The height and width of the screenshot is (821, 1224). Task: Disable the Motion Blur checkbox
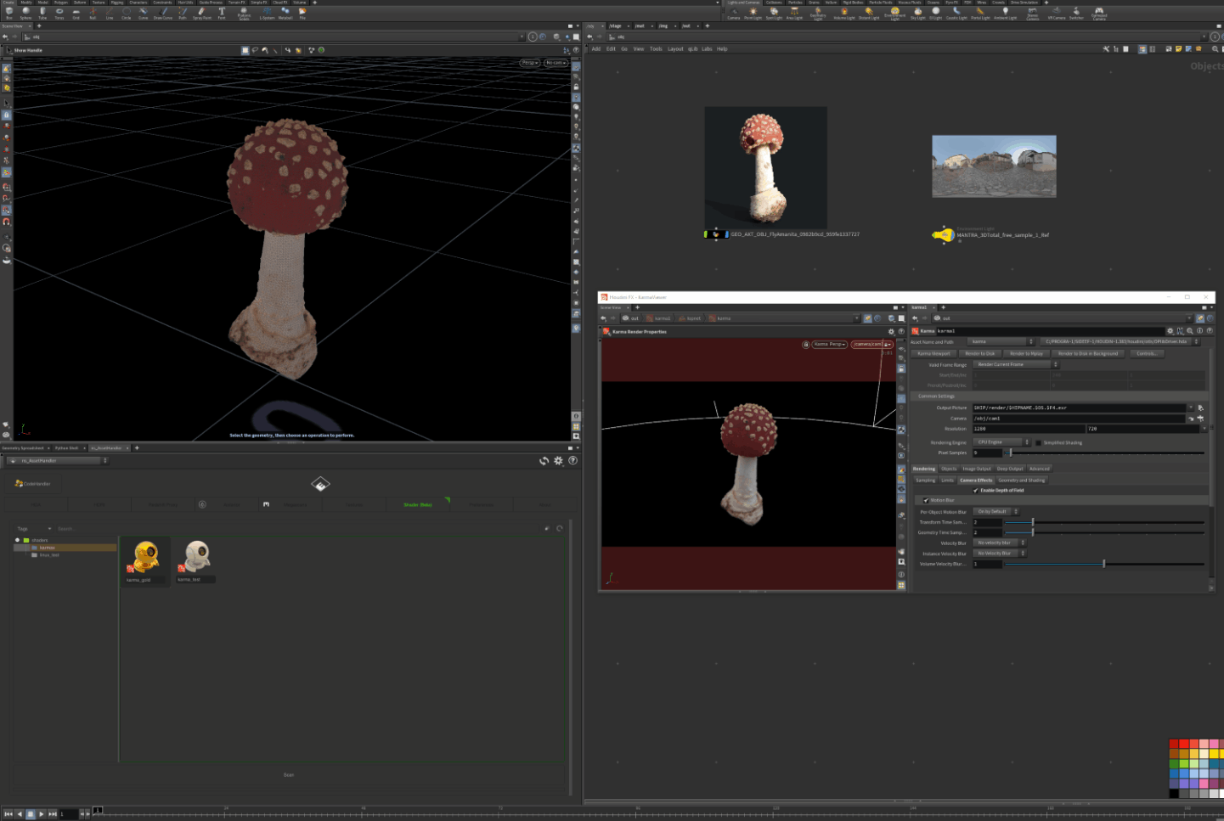coord(926,501)
